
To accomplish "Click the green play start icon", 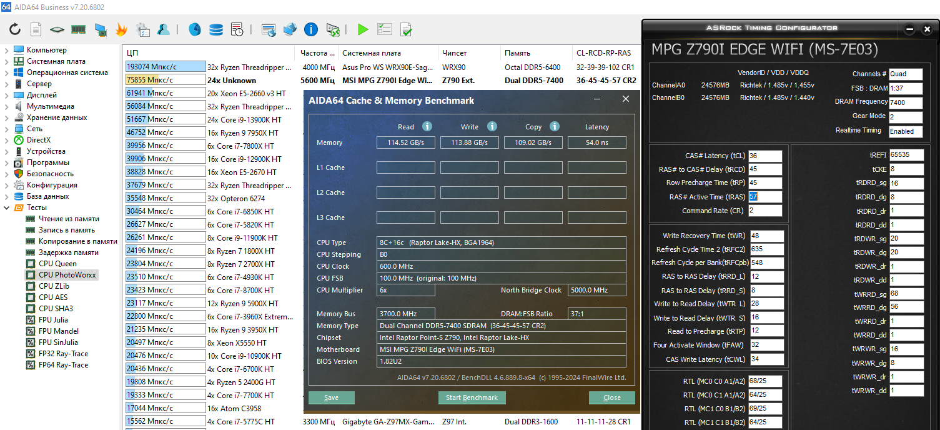I will click(364, 29).
